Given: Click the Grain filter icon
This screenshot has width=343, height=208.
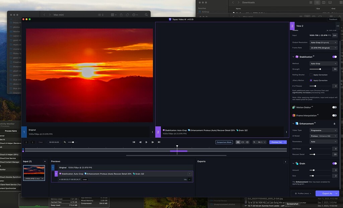Looking at the screenshot, I should point(297,163).
